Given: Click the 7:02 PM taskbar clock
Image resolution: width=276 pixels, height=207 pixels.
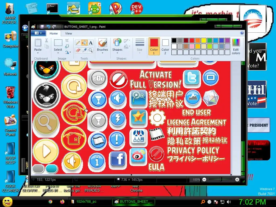Looking at the screenshot, I should click(252, 202).
